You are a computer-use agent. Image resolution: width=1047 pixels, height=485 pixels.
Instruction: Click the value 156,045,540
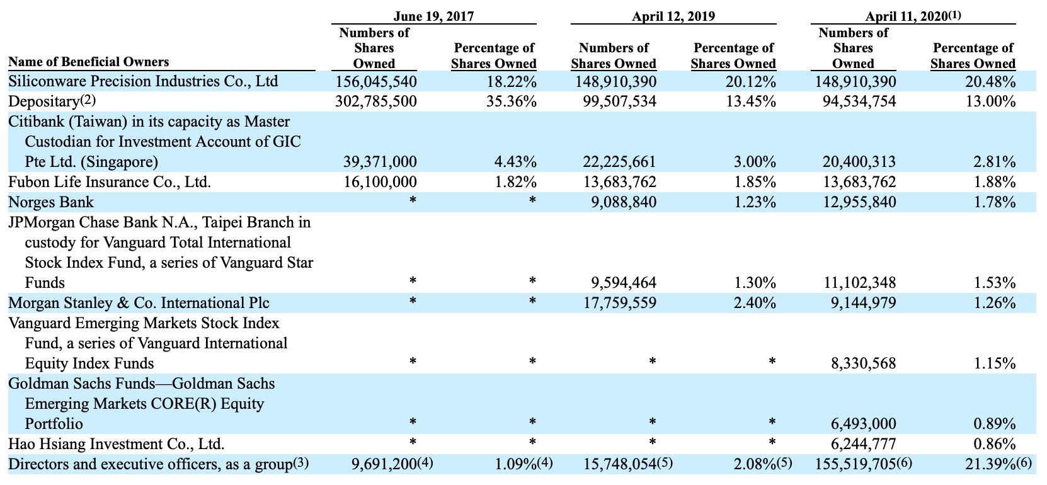coord(376,81)
